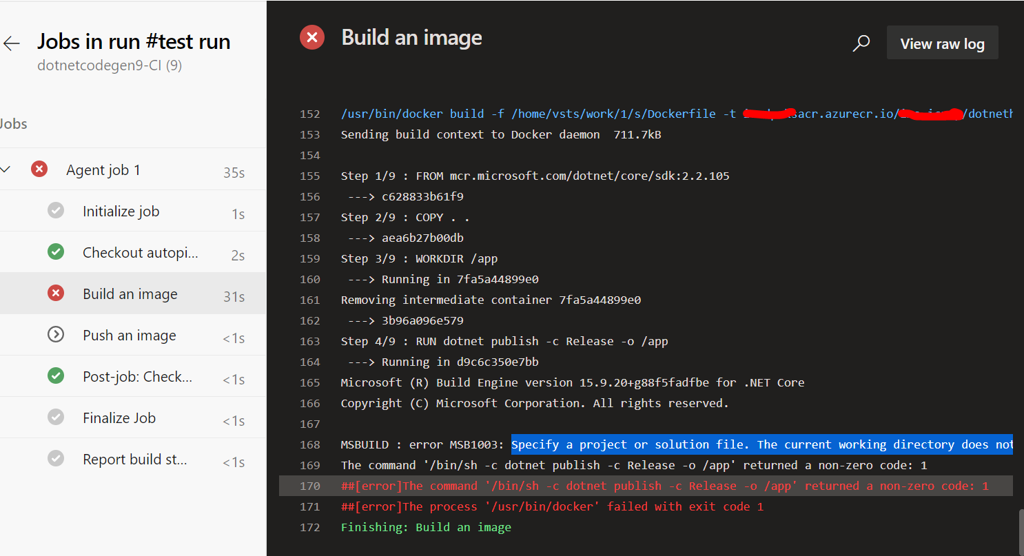This screenshot has height=556, width=1024.
Task: Click the green success icon for Checkout step
Action: pos(56,252)
